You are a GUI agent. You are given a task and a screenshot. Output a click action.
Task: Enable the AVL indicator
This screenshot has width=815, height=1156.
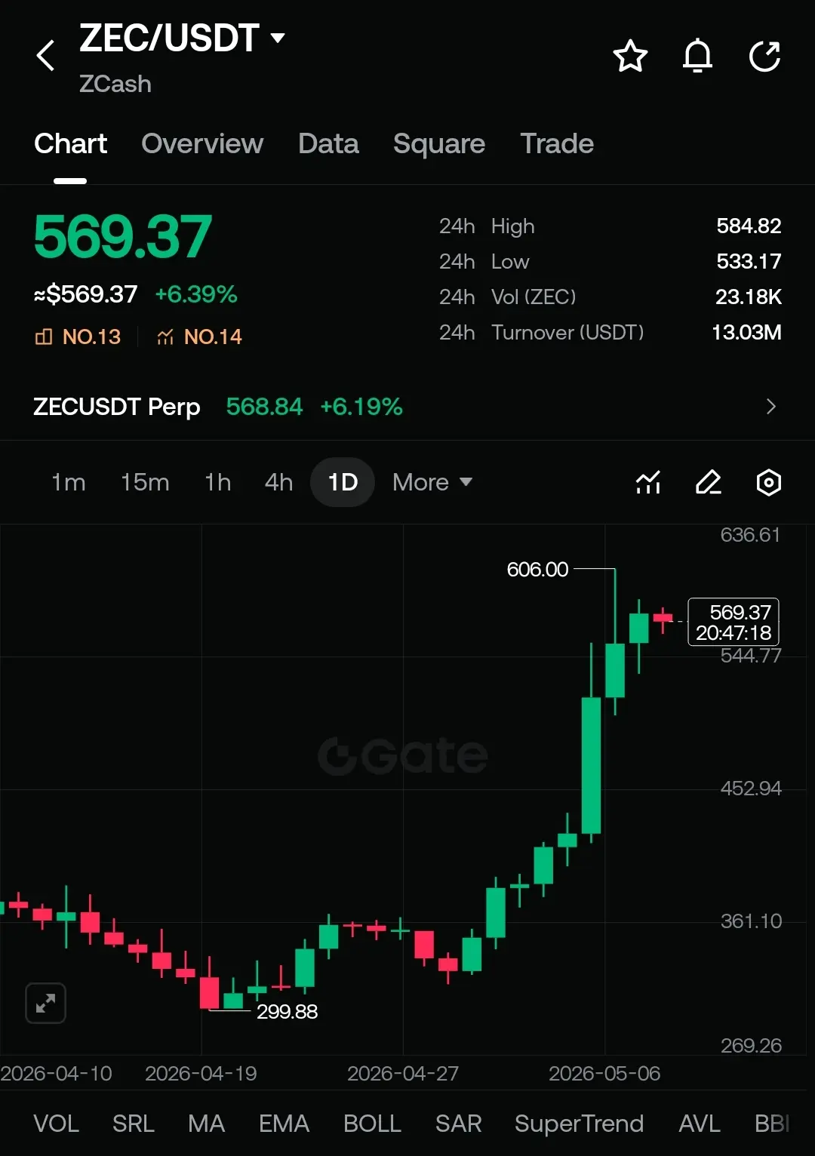[x=699, y=1124]
